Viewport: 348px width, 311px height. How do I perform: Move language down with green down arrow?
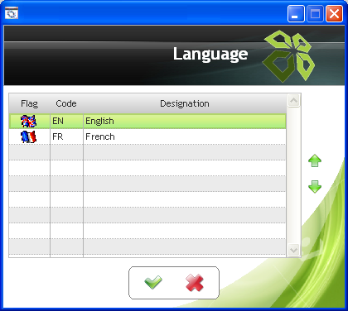point(315,187)
